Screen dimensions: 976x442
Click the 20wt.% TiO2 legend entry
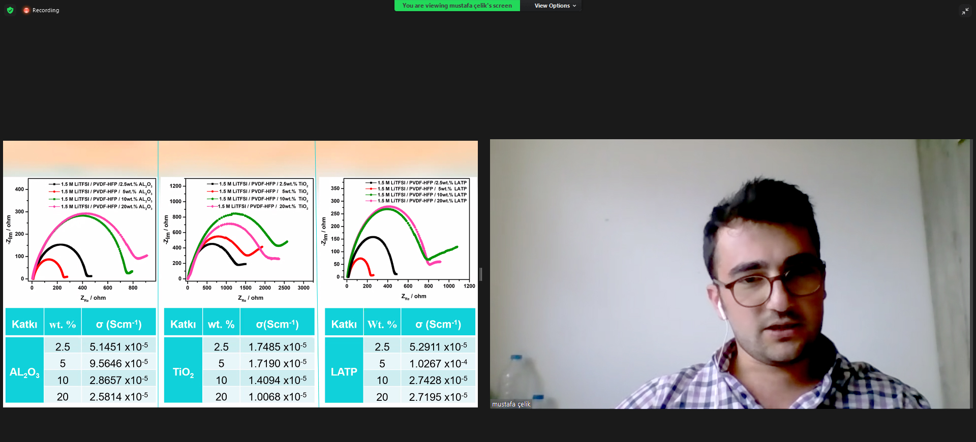258,206
